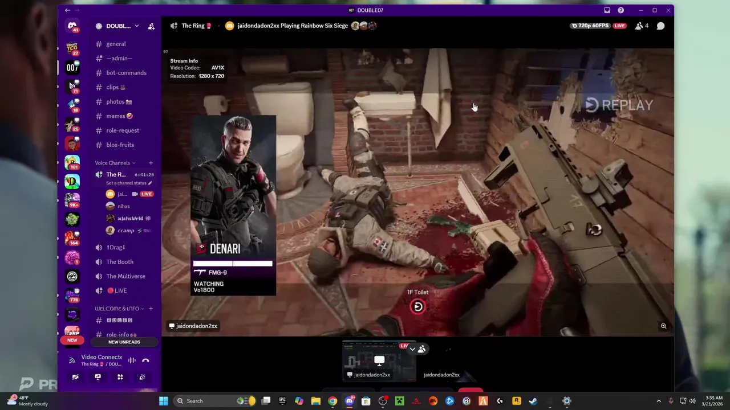Collapse the Voice Channels category
This screenshot has width=730, height=410.
coord(115,163)
